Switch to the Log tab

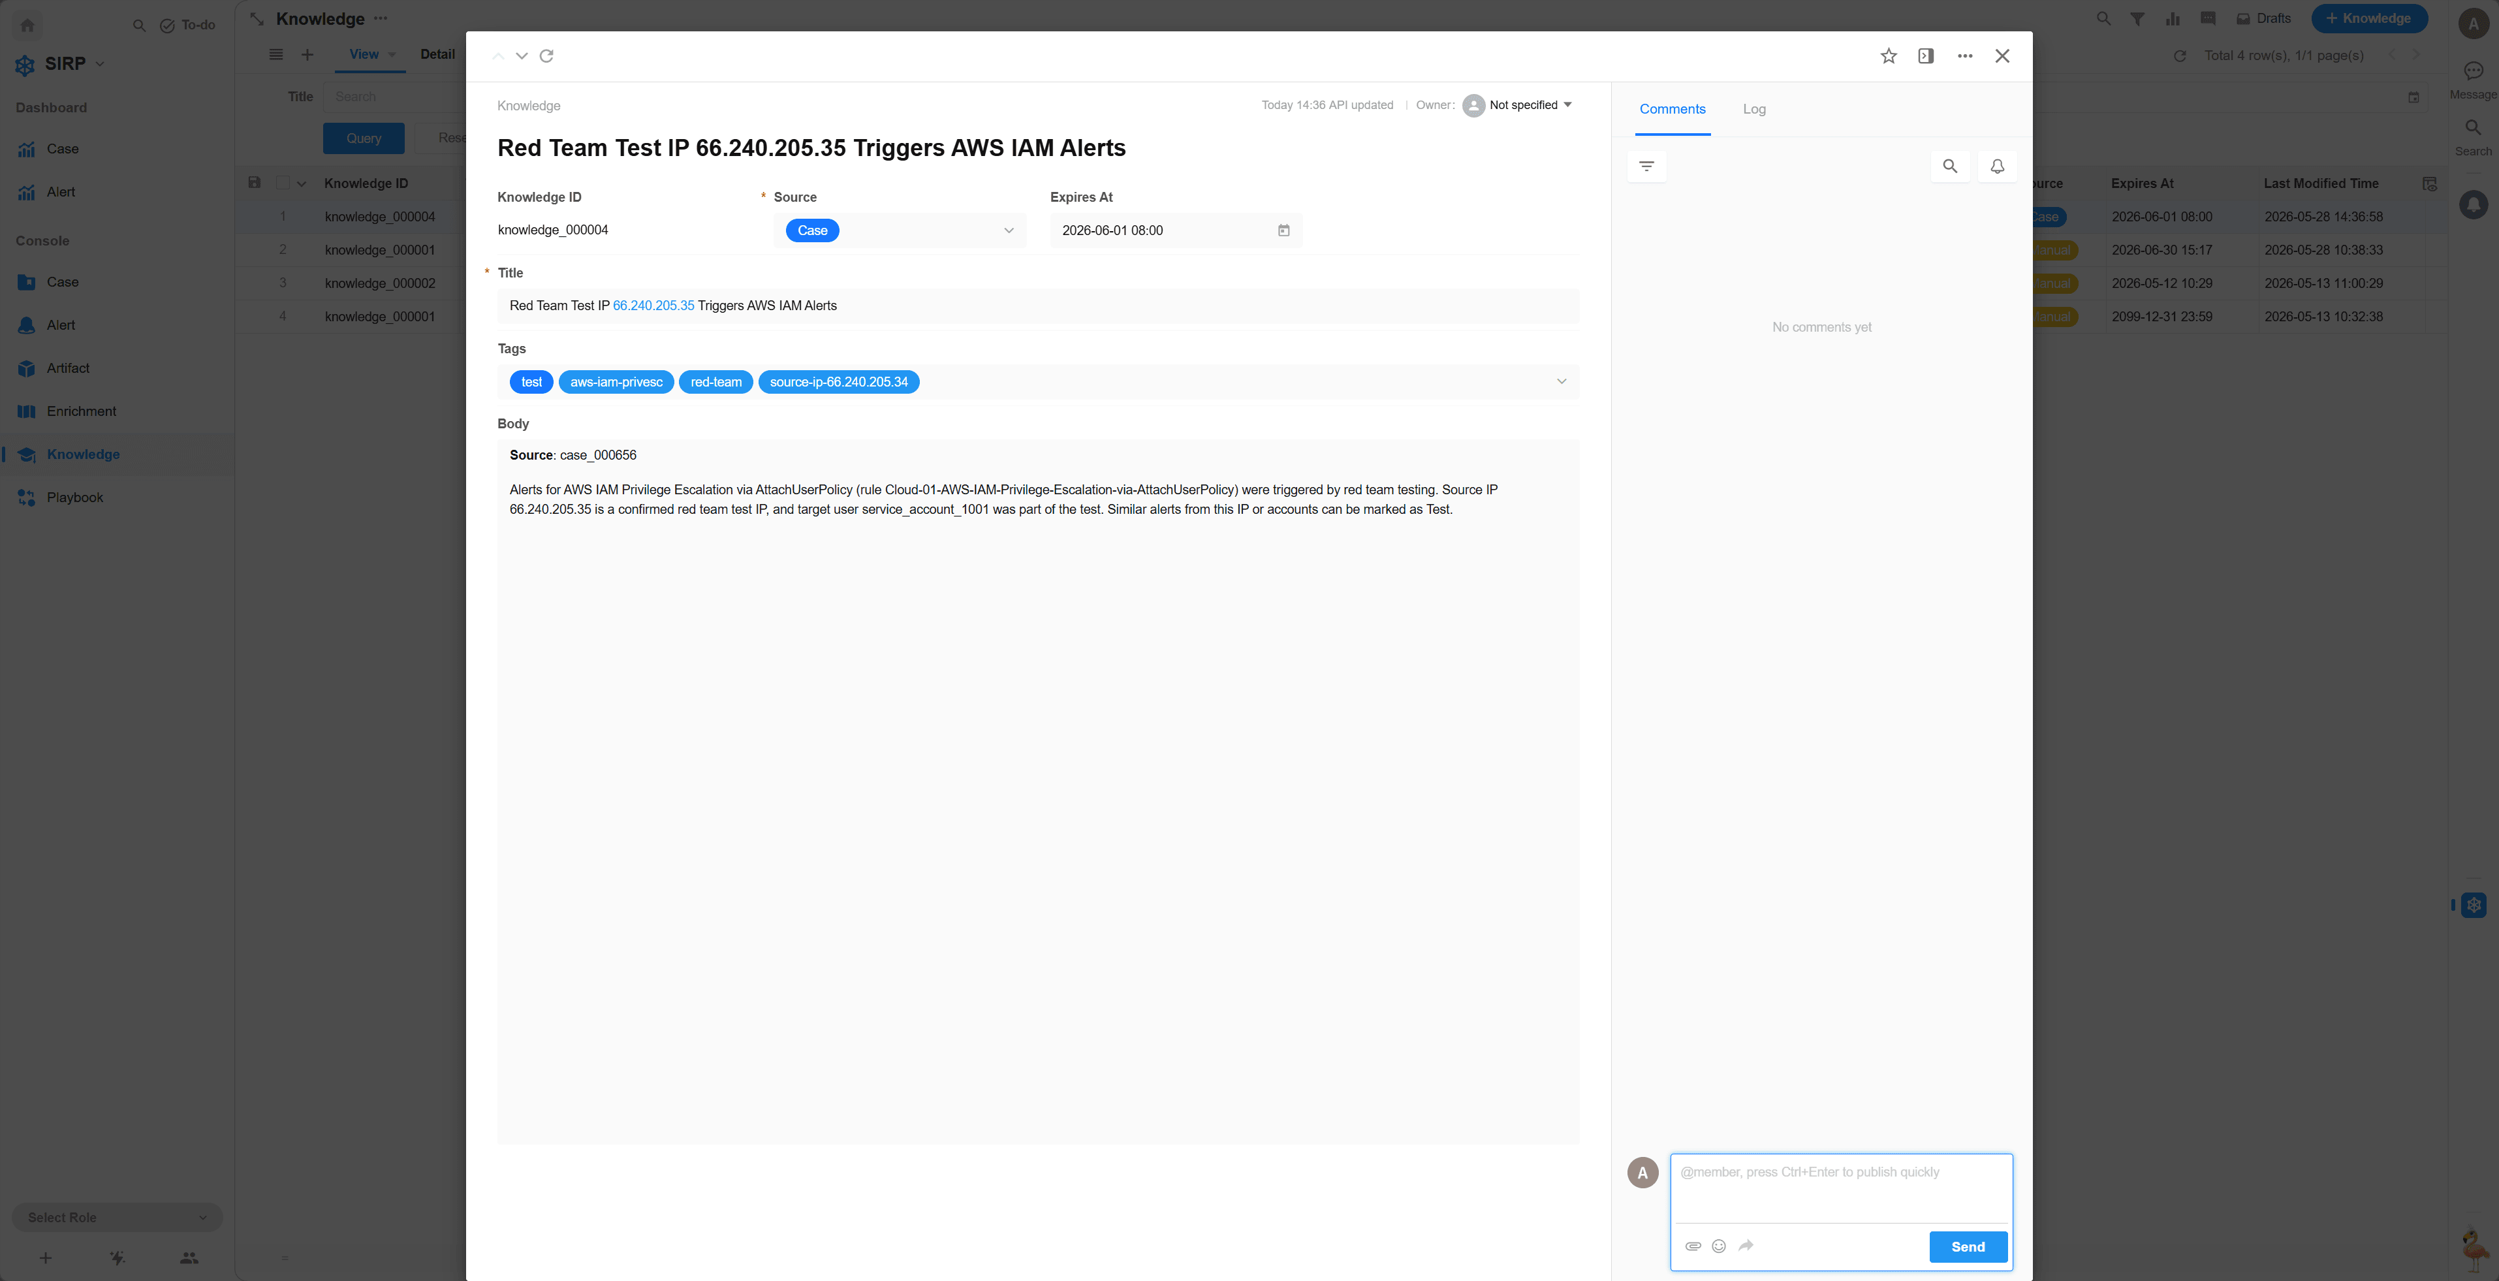point(1754,110)
